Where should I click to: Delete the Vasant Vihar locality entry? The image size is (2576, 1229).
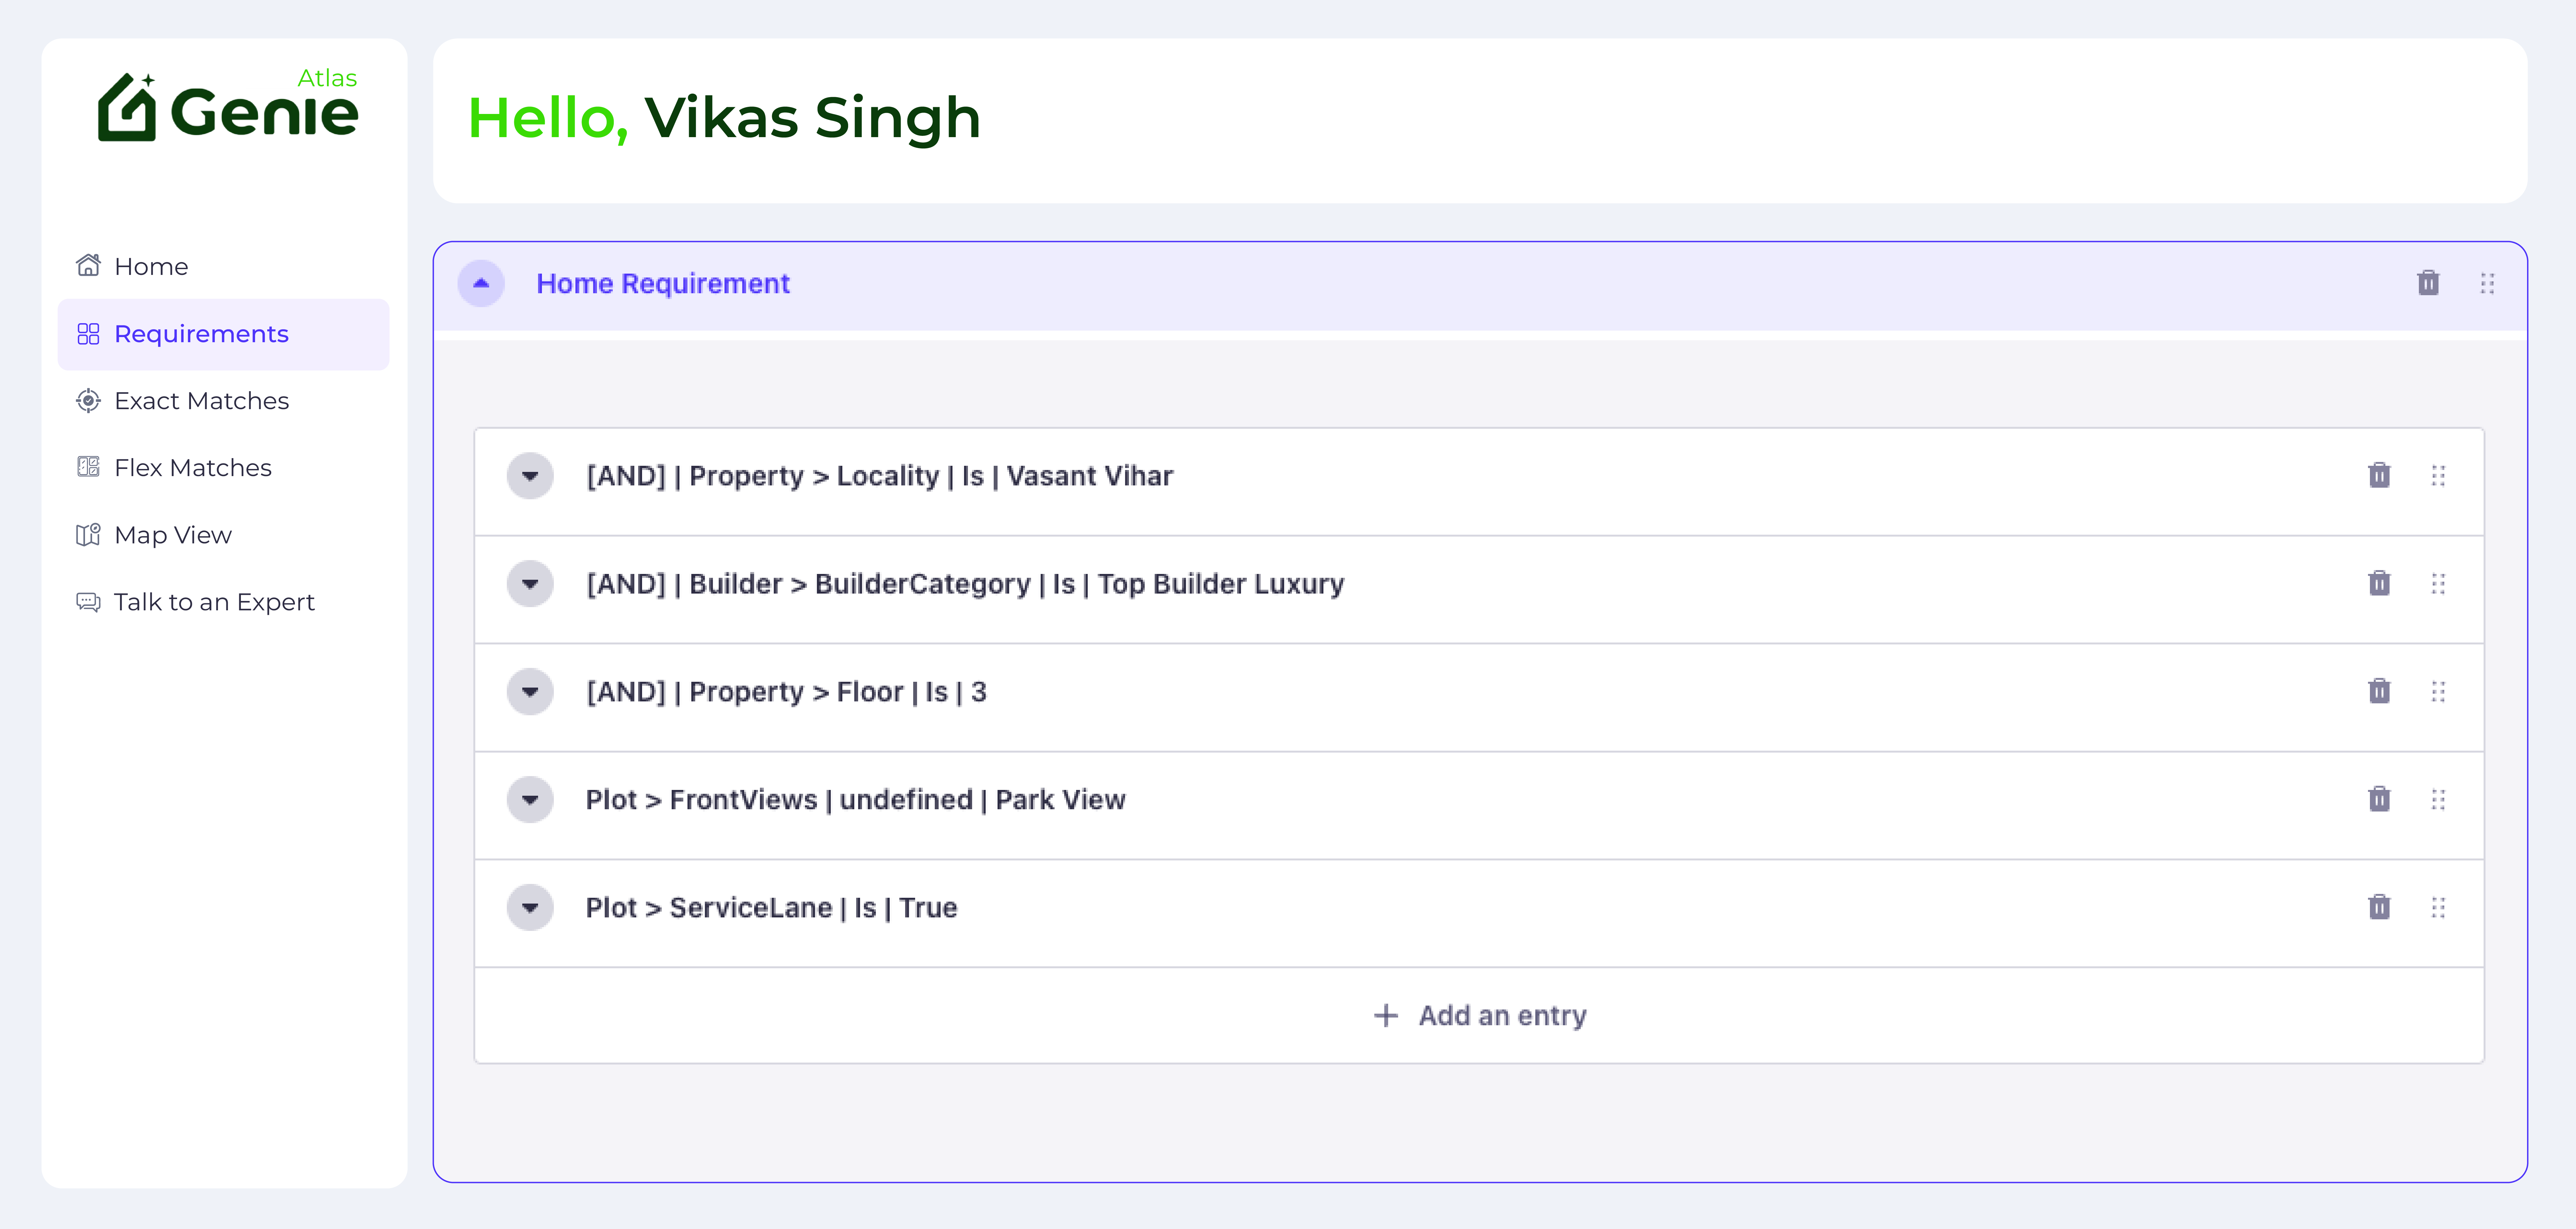pos(2379,476)
